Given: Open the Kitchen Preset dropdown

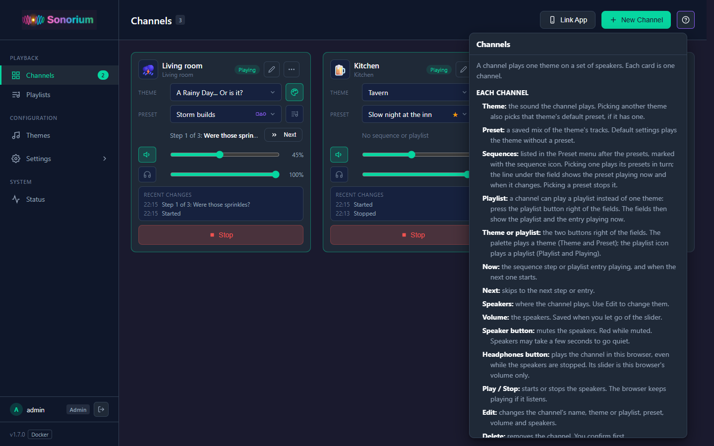Looking at the screenshot, I should pos(416,114).
